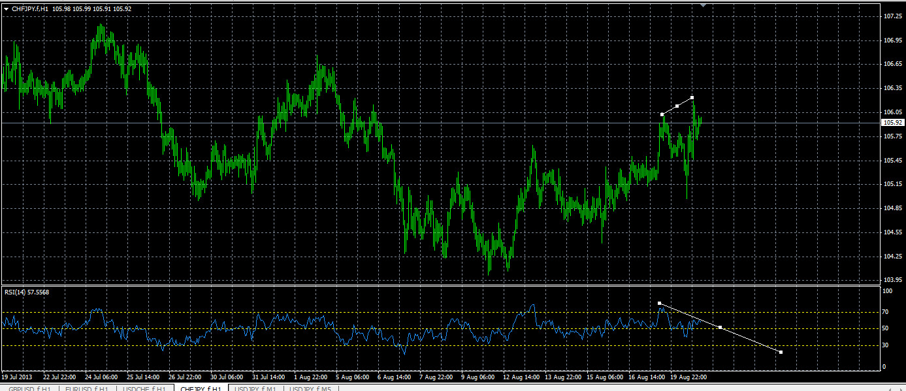Image resolution: width=906 pixels, height=391 pixels.
Task: Select the lower-right end handle of RSI trendline
Action: click(x=781, y=352)
